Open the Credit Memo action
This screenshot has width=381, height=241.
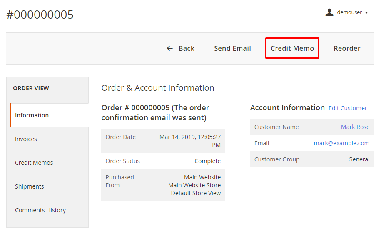(x=292, y=48)
